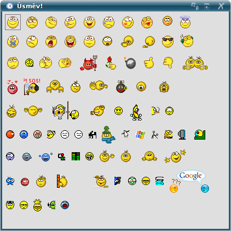Choose the thumbs down icon
231x231 pixels.
click(x=168, y=62)
